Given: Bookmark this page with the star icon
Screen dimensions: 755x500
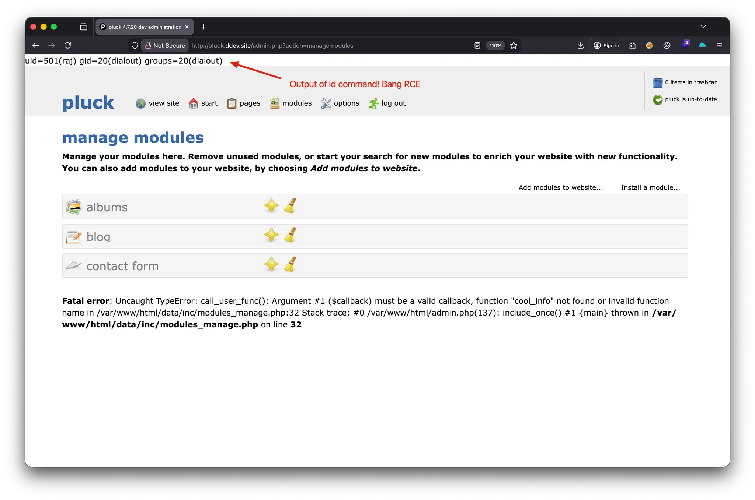Looking at the screenshot, I should click(514, 46).
